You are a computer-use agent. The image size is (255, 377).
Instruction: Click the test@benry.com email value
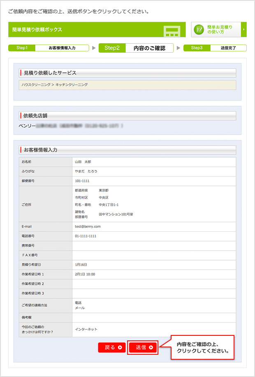click(88, 226)
